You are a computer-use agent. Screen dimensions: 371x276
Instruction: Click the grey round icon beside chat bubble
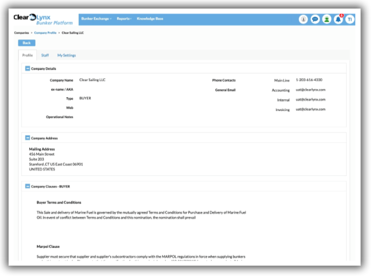303,19
